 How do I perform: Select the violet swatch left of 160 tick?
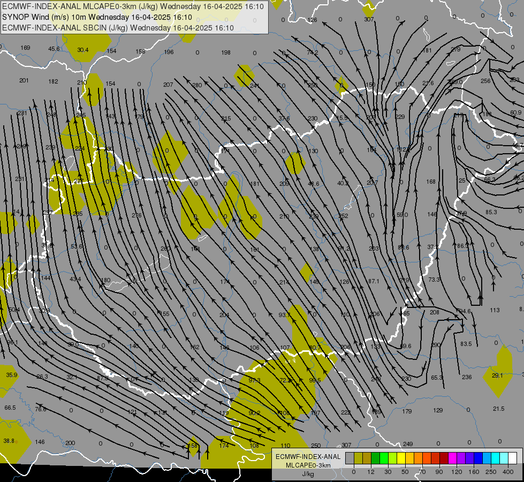pos(470,458)
